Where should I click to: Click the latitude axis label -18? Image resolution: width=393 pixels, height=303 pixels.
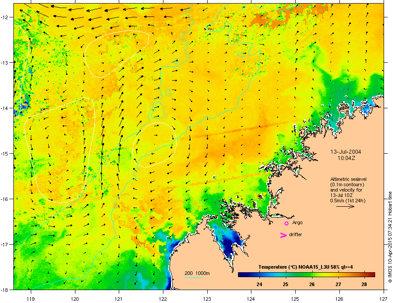point(5,290)
